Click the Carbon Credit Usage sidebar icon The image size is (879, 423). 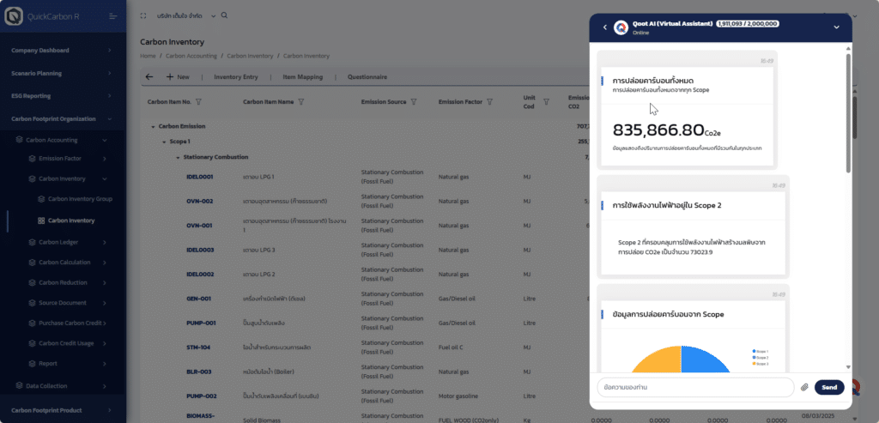pos(33,343)
